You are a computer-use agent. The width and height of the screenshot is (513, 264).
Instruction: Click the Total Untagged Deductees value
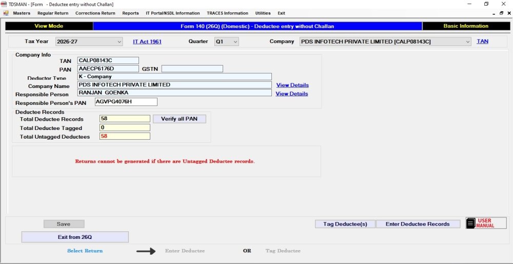point(125,136)
